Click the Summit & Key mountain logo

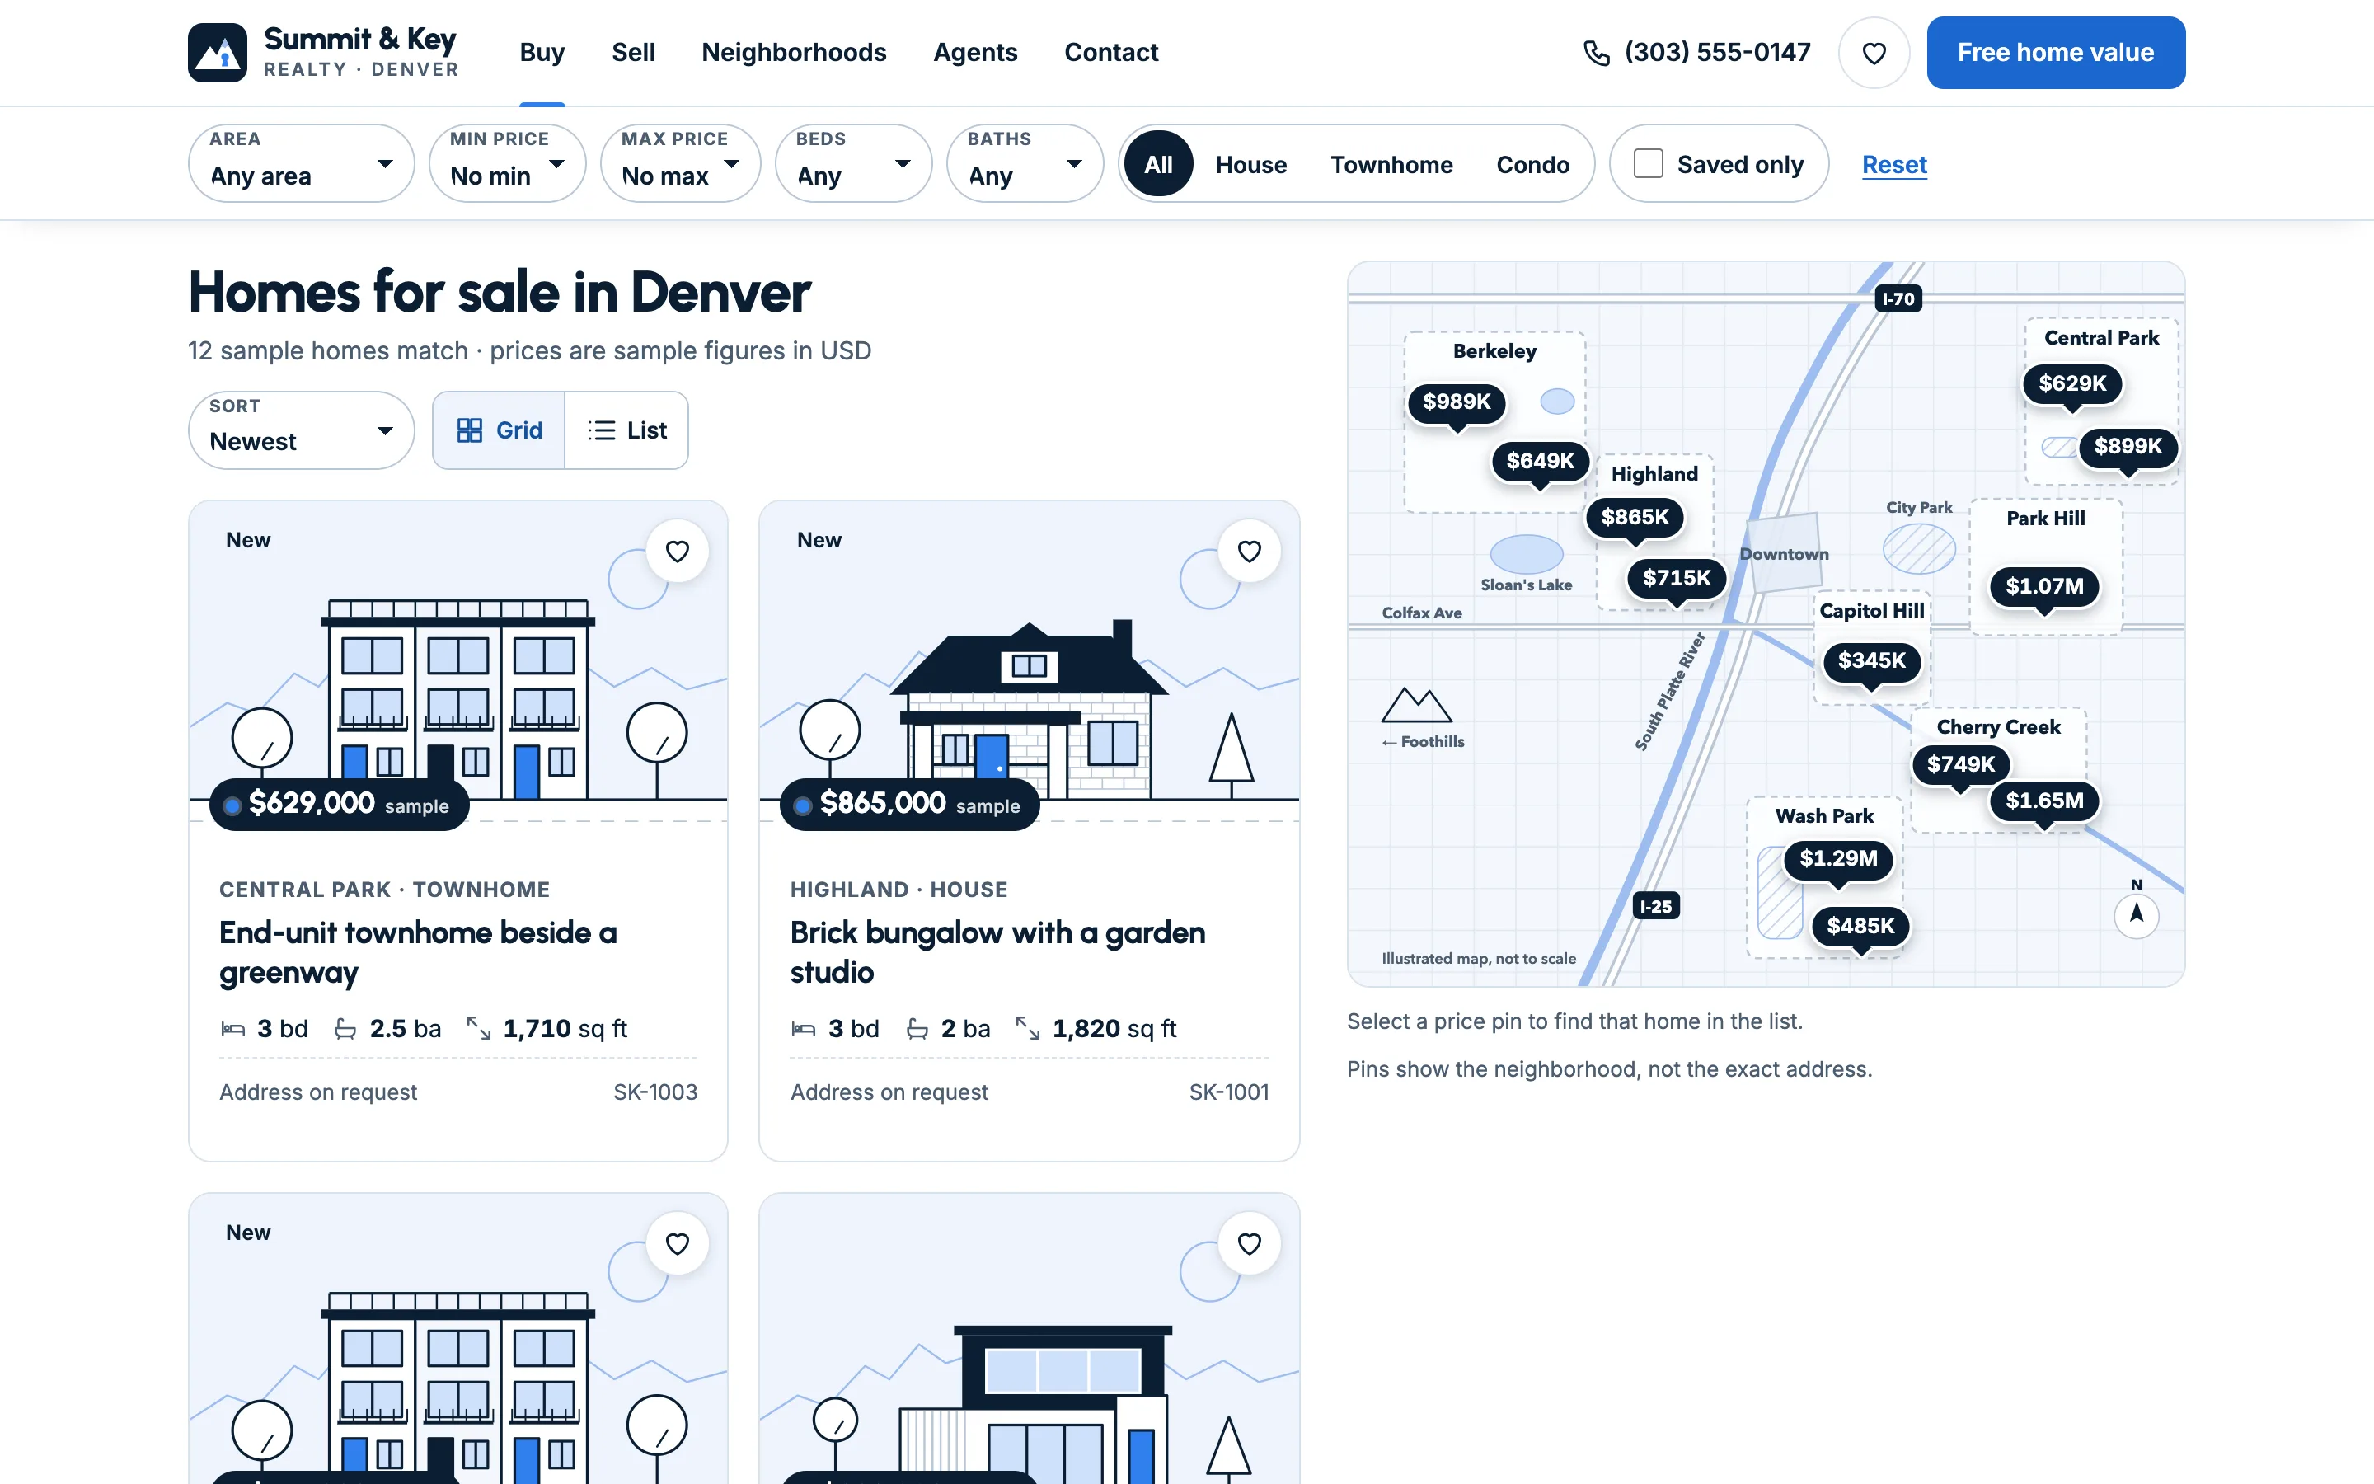point(217,52)
